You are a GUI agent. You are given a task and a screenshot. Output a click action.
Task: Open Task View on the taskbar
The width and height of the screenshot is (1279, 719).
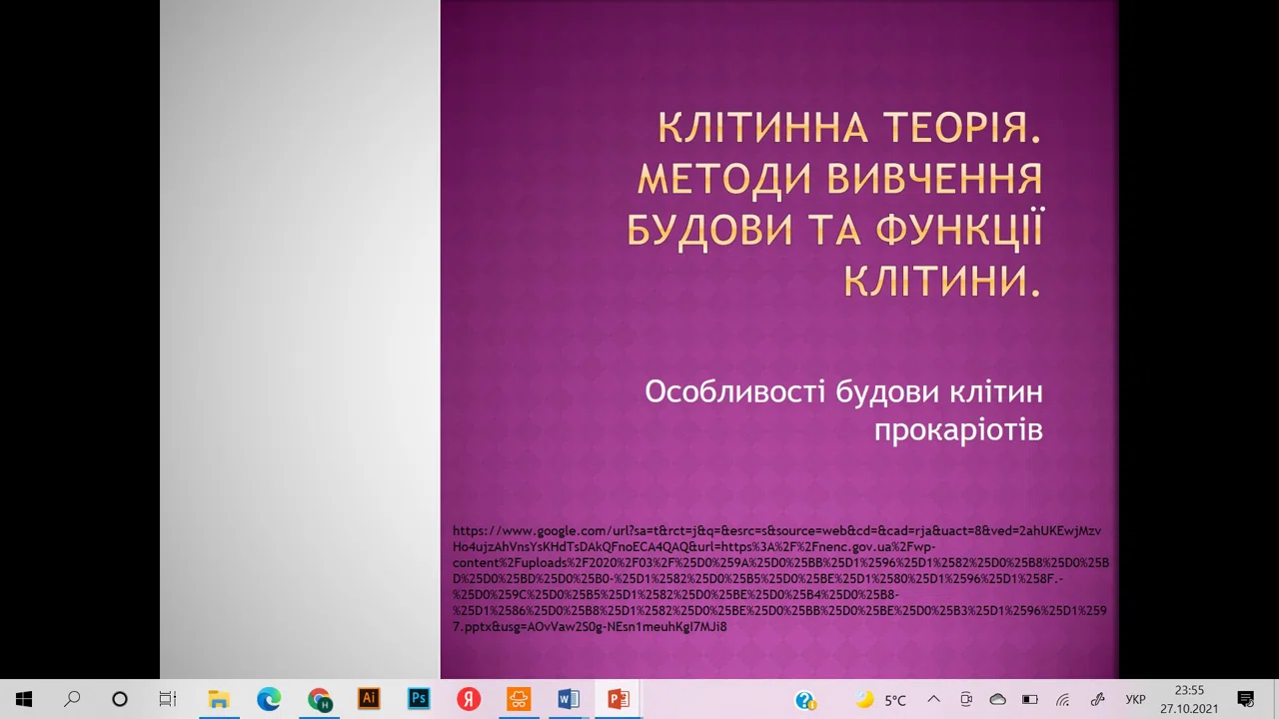[x=168, y=699]
